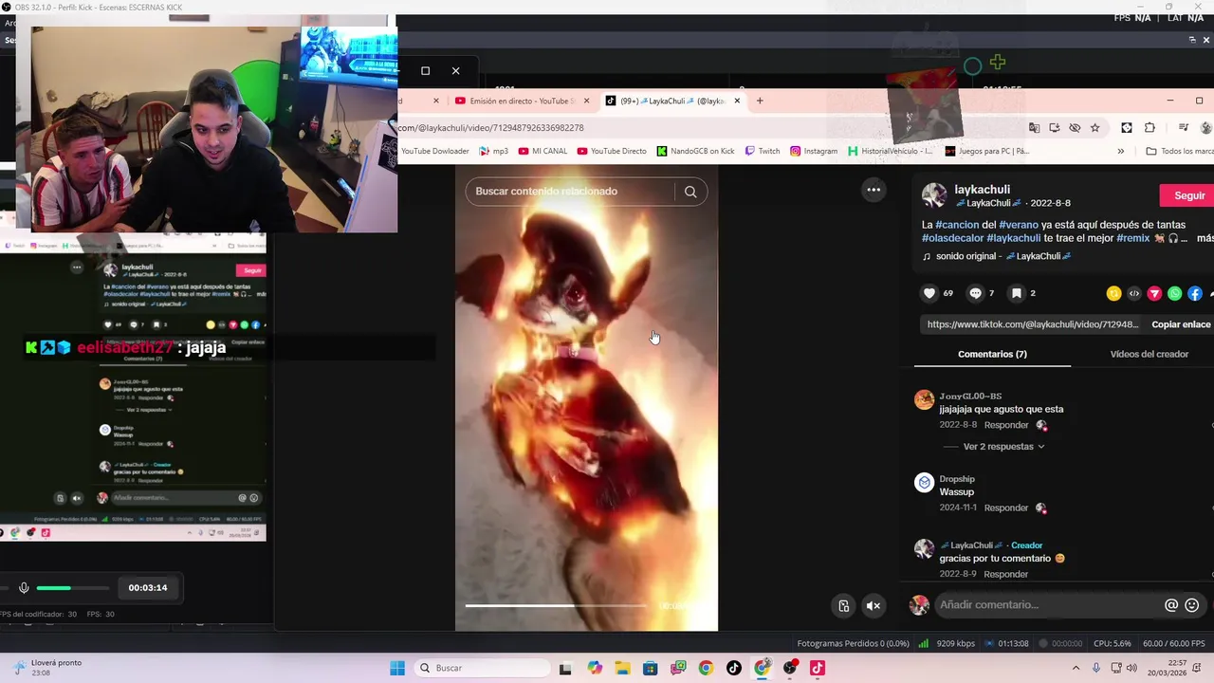
Task: Open comments via the speech bubble icon
Action: 975,293
